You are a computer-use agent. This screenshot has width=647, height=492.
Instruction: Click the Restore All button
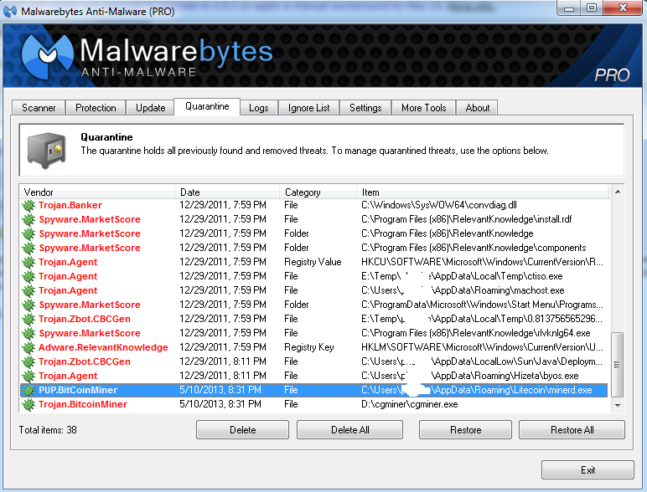572,430
